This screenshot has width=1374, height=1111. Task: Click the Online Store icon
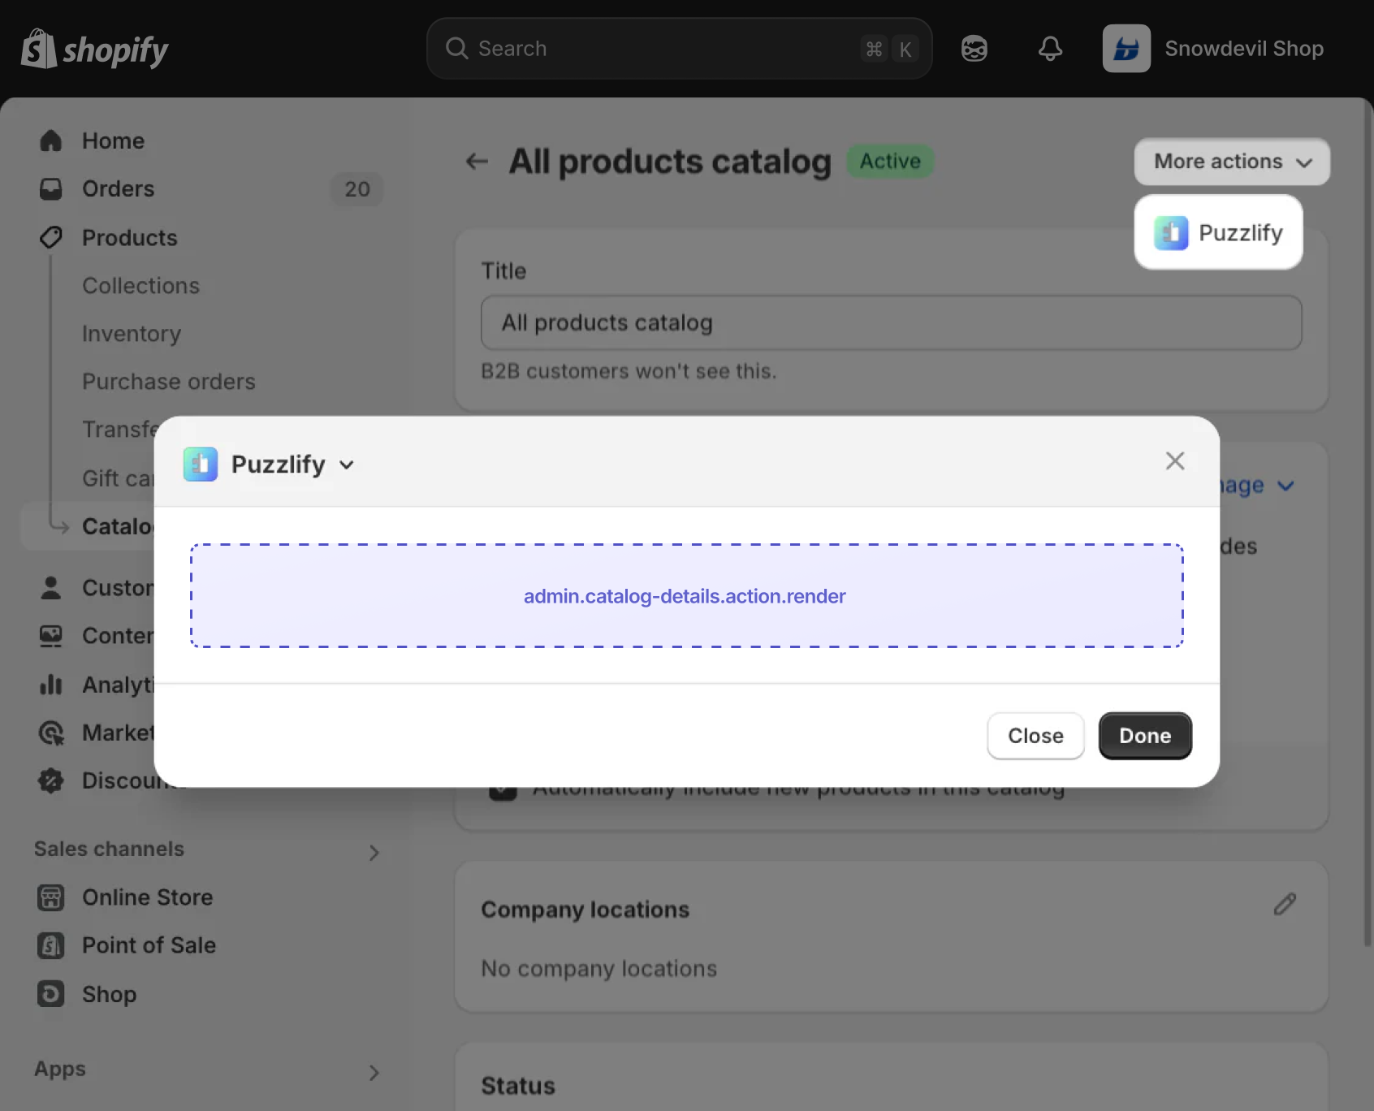51,897
